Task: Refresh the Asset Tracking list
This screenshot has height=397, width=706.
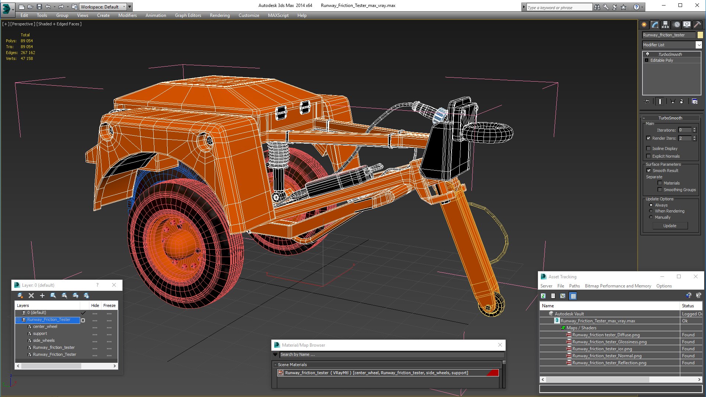Action: click(x=543, y=296)
